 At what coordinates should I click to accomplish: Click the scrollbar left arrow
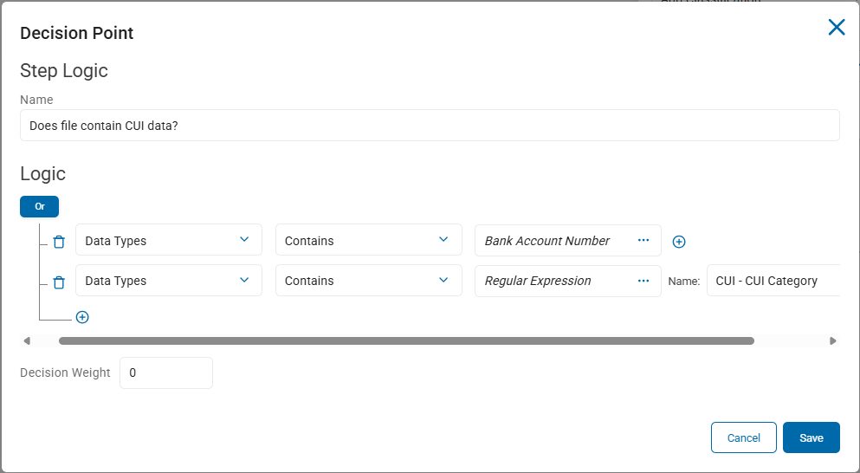[26, 340]
